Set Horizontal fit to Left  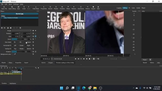coord(14,45)
